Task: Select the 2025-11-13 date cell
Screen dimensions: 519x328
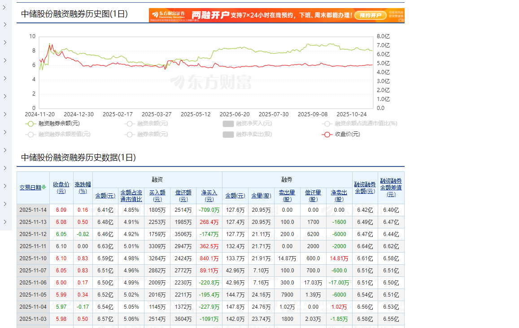Action: 33,222
